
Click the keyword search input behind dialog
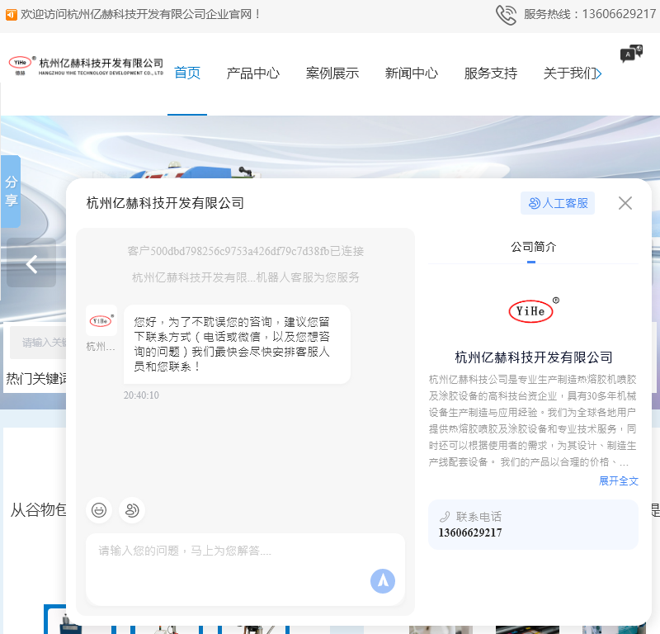(38, 343)
